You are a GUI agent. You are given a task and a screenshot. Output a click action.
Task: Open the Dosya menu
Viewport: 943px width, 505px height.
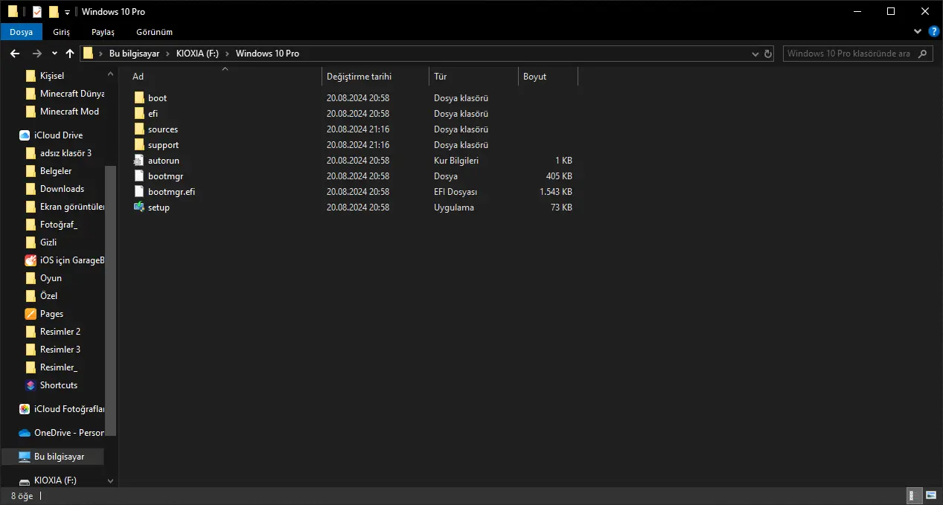pos(21,32)
